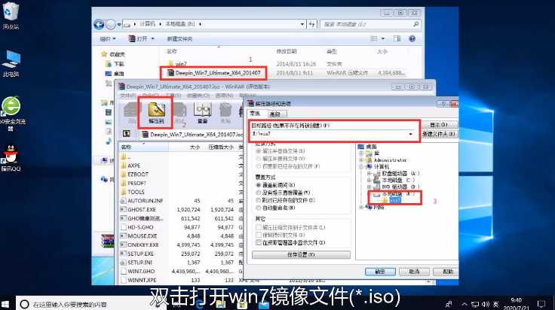Click WinRAR's up-one-level folder icon
Screen dimensions: 555x310
tap(127, 134)
